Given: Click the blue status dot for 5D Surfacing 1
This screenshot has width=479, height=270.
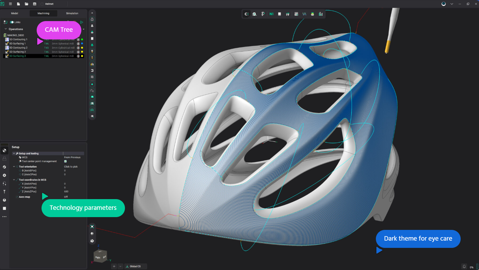Looking at the screenshot, I should point(82,44).
